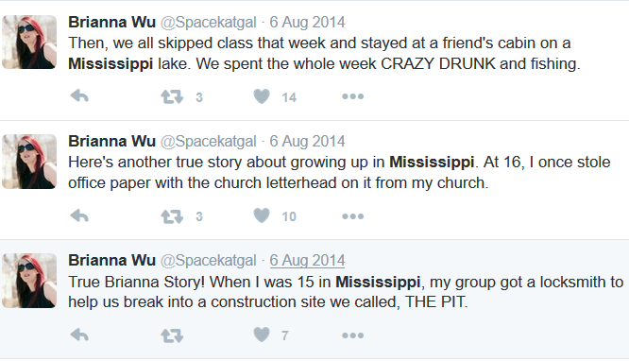Open the underlined 6 Aug 2014 timestamp
This screenshot has height=361, width=629.
307,260
